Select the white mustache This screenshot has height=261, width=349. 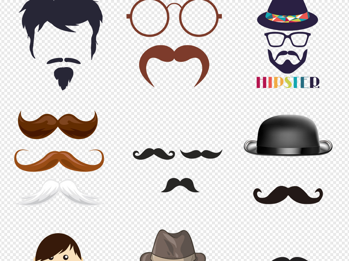(x=59, y=193)
